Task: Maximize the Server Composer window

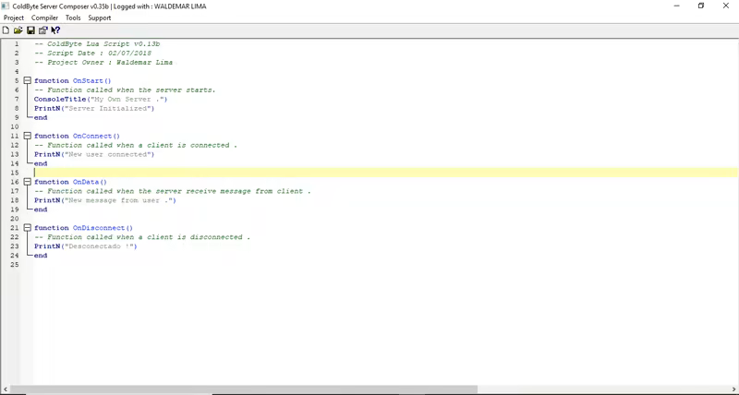Action: click(x=701, y=6)
